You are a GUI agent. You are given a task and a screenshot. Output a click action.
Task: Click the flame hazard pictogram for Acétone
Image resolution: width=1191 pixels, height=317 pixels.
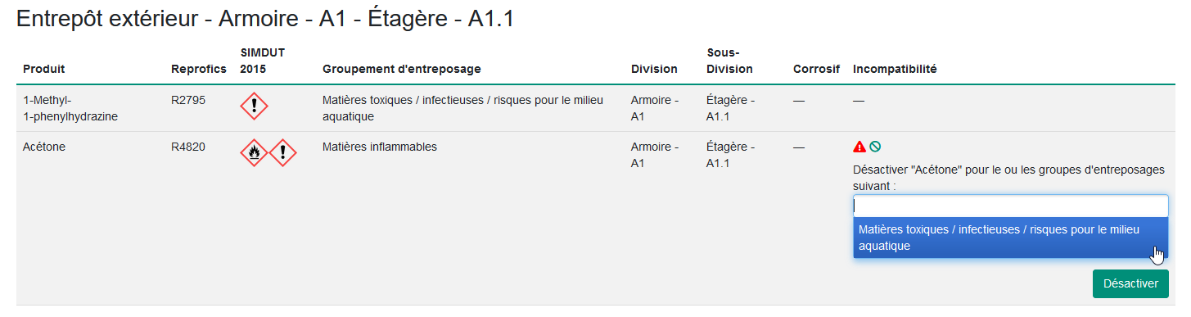[254, 152]
